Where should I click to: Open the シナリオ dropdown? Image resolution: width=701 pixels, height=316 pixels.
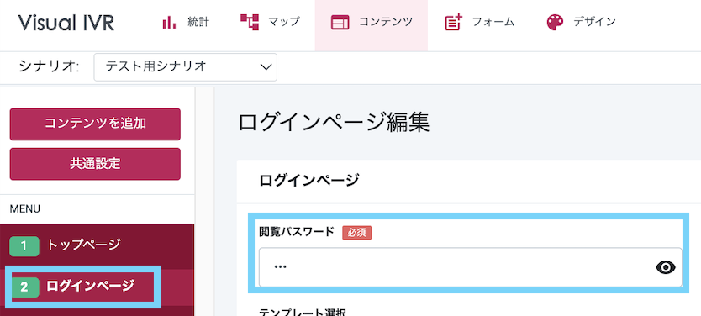[185, 67]
